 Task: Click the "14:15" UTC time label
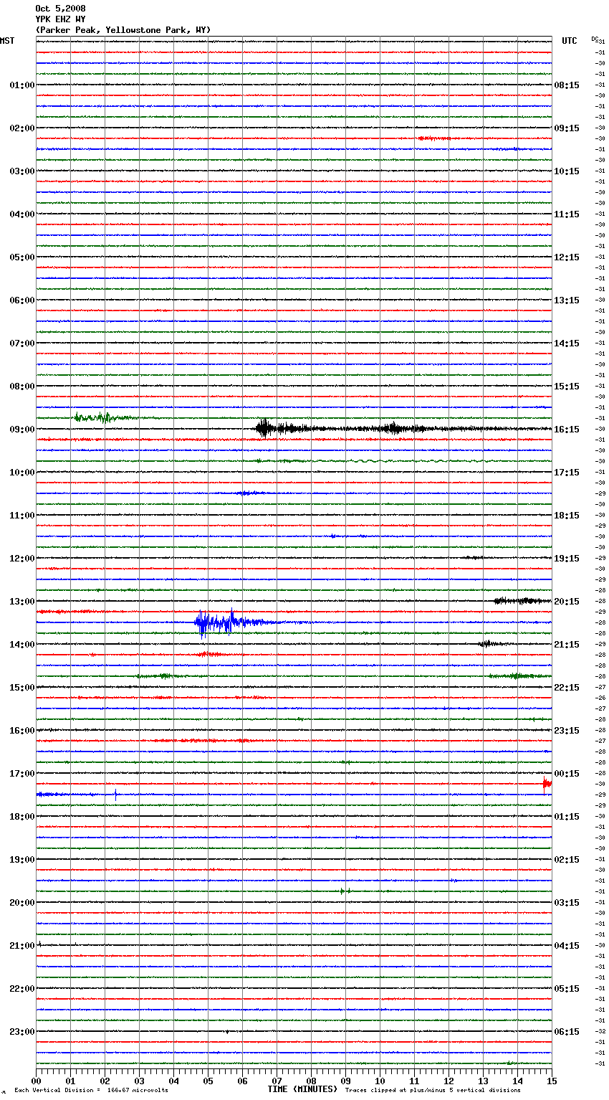[567, 343]
